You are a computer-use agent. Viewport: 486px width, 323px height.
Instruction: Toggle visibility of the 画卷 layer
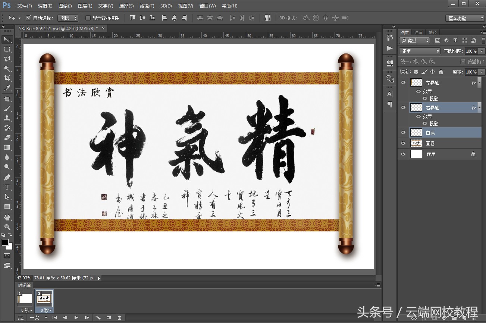point(403,143)
